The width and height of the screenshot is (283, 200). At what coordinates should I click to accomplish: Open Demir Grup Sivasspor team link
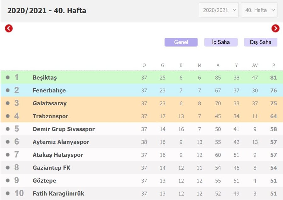64,129
